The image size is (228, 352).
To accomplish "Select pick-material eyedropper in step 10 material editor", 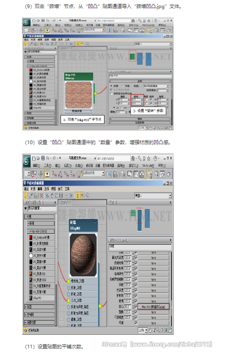I will 31,196.
